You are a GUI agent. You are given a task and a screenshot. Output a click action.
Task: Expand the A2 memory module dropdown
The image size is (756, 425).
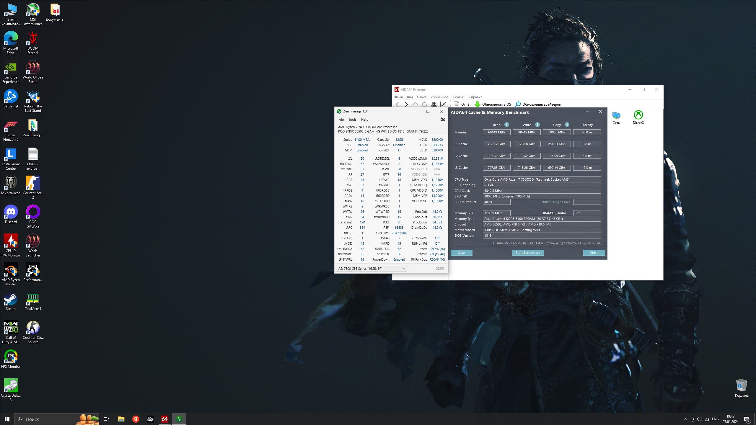pos(404,269)
